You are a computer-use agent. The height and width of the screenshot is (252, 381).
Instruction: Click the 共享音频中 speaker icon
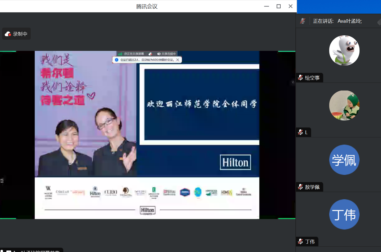[x=159, y=54]
